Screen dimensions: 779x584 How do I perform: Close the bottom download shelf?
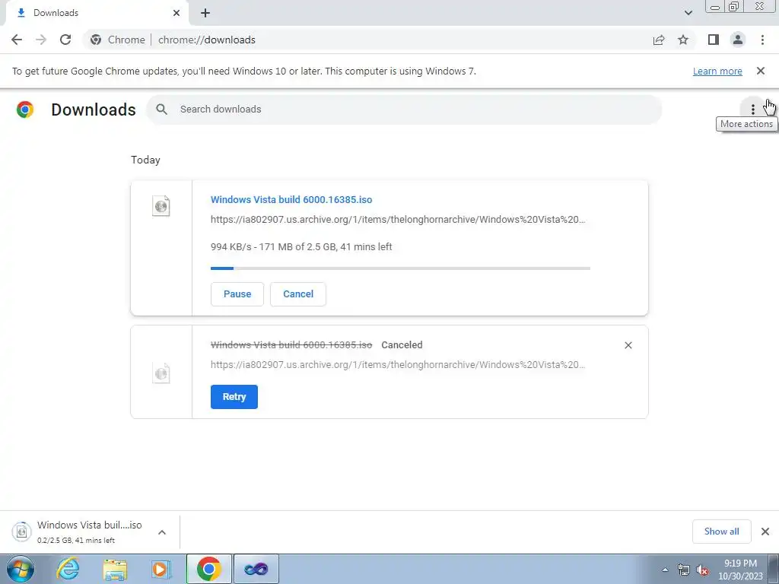[765, 532]
